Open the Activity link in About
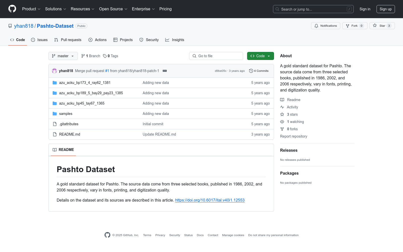403x252 pixels. 289,107
